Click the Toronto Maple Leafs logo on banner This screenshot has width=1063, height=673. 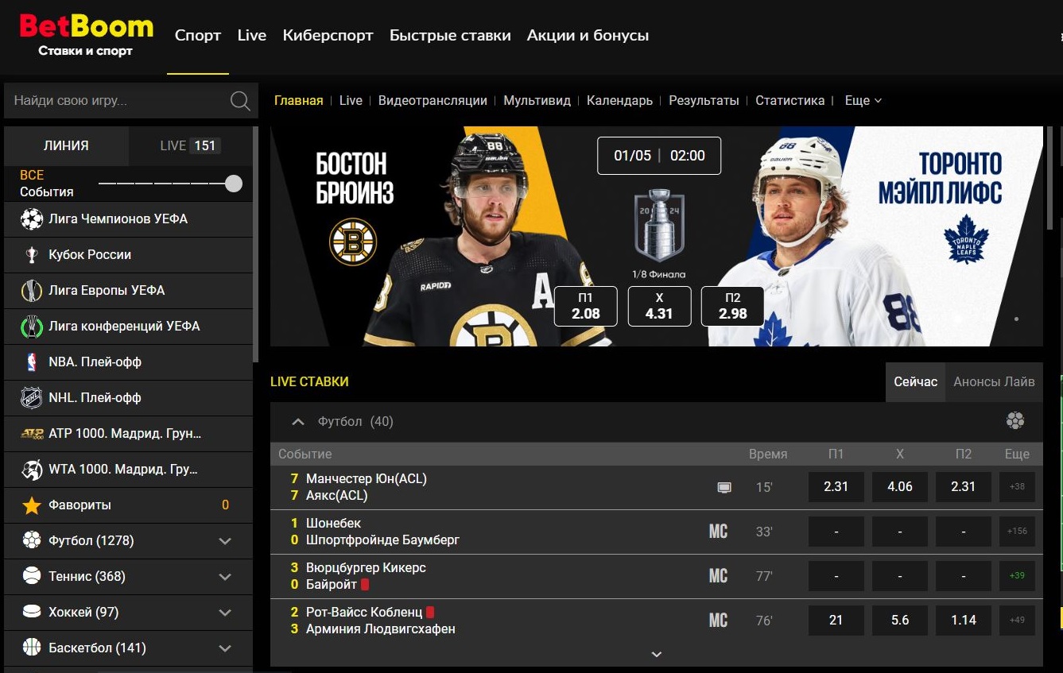point(965,239)
